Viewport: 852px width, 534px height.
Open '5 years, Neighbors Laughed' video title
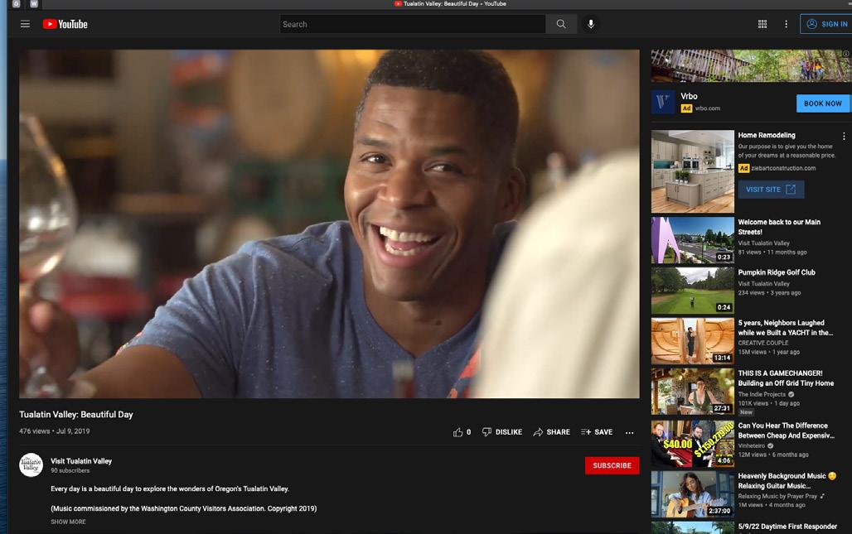785,328
